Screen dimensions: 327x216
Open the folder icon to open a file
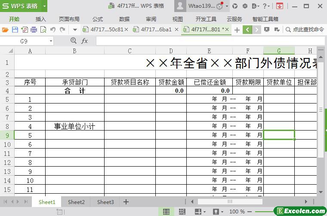click(5, 30)
